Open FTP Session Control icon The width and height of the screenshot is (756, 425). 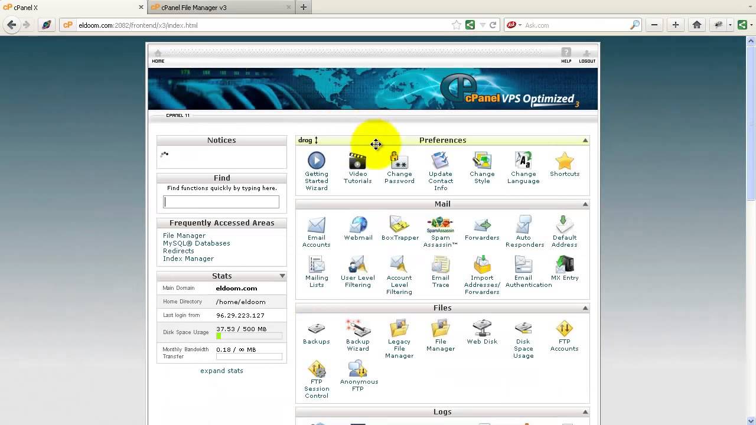tap(317, 368)
